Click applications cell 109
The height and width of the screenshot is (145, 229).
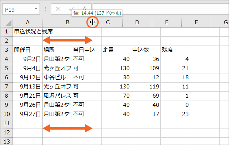point(146,68)
